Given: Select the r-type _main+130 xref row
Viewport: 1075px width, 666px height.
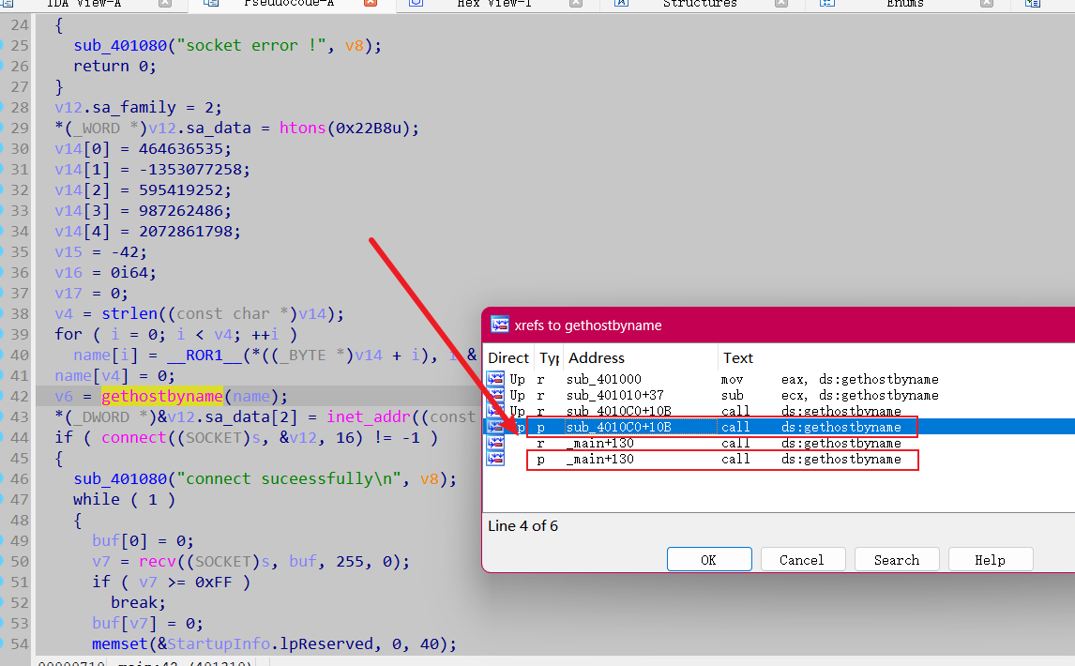Looking at the screenshot, I should [780, 443].
